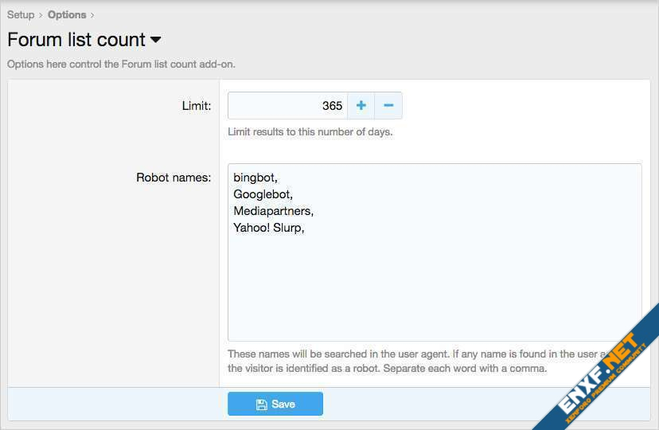
Task: Click the Robot names field label
Action: point(174,178)
